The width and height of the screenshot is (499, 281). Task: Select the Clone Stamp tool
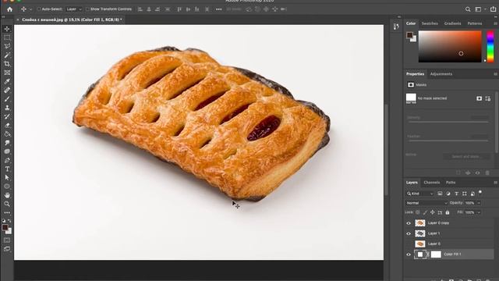point(7,108)
